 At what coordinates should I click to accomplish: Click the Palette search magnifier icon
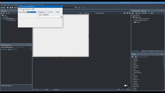(163, 57)
